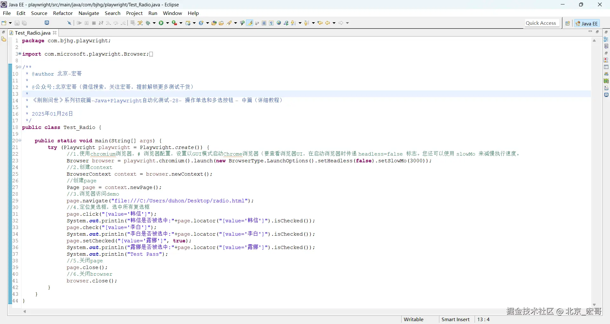Click the Previous Annotation icon
Viewport: 610px width, 324px height.
click(x=307, y=23)
